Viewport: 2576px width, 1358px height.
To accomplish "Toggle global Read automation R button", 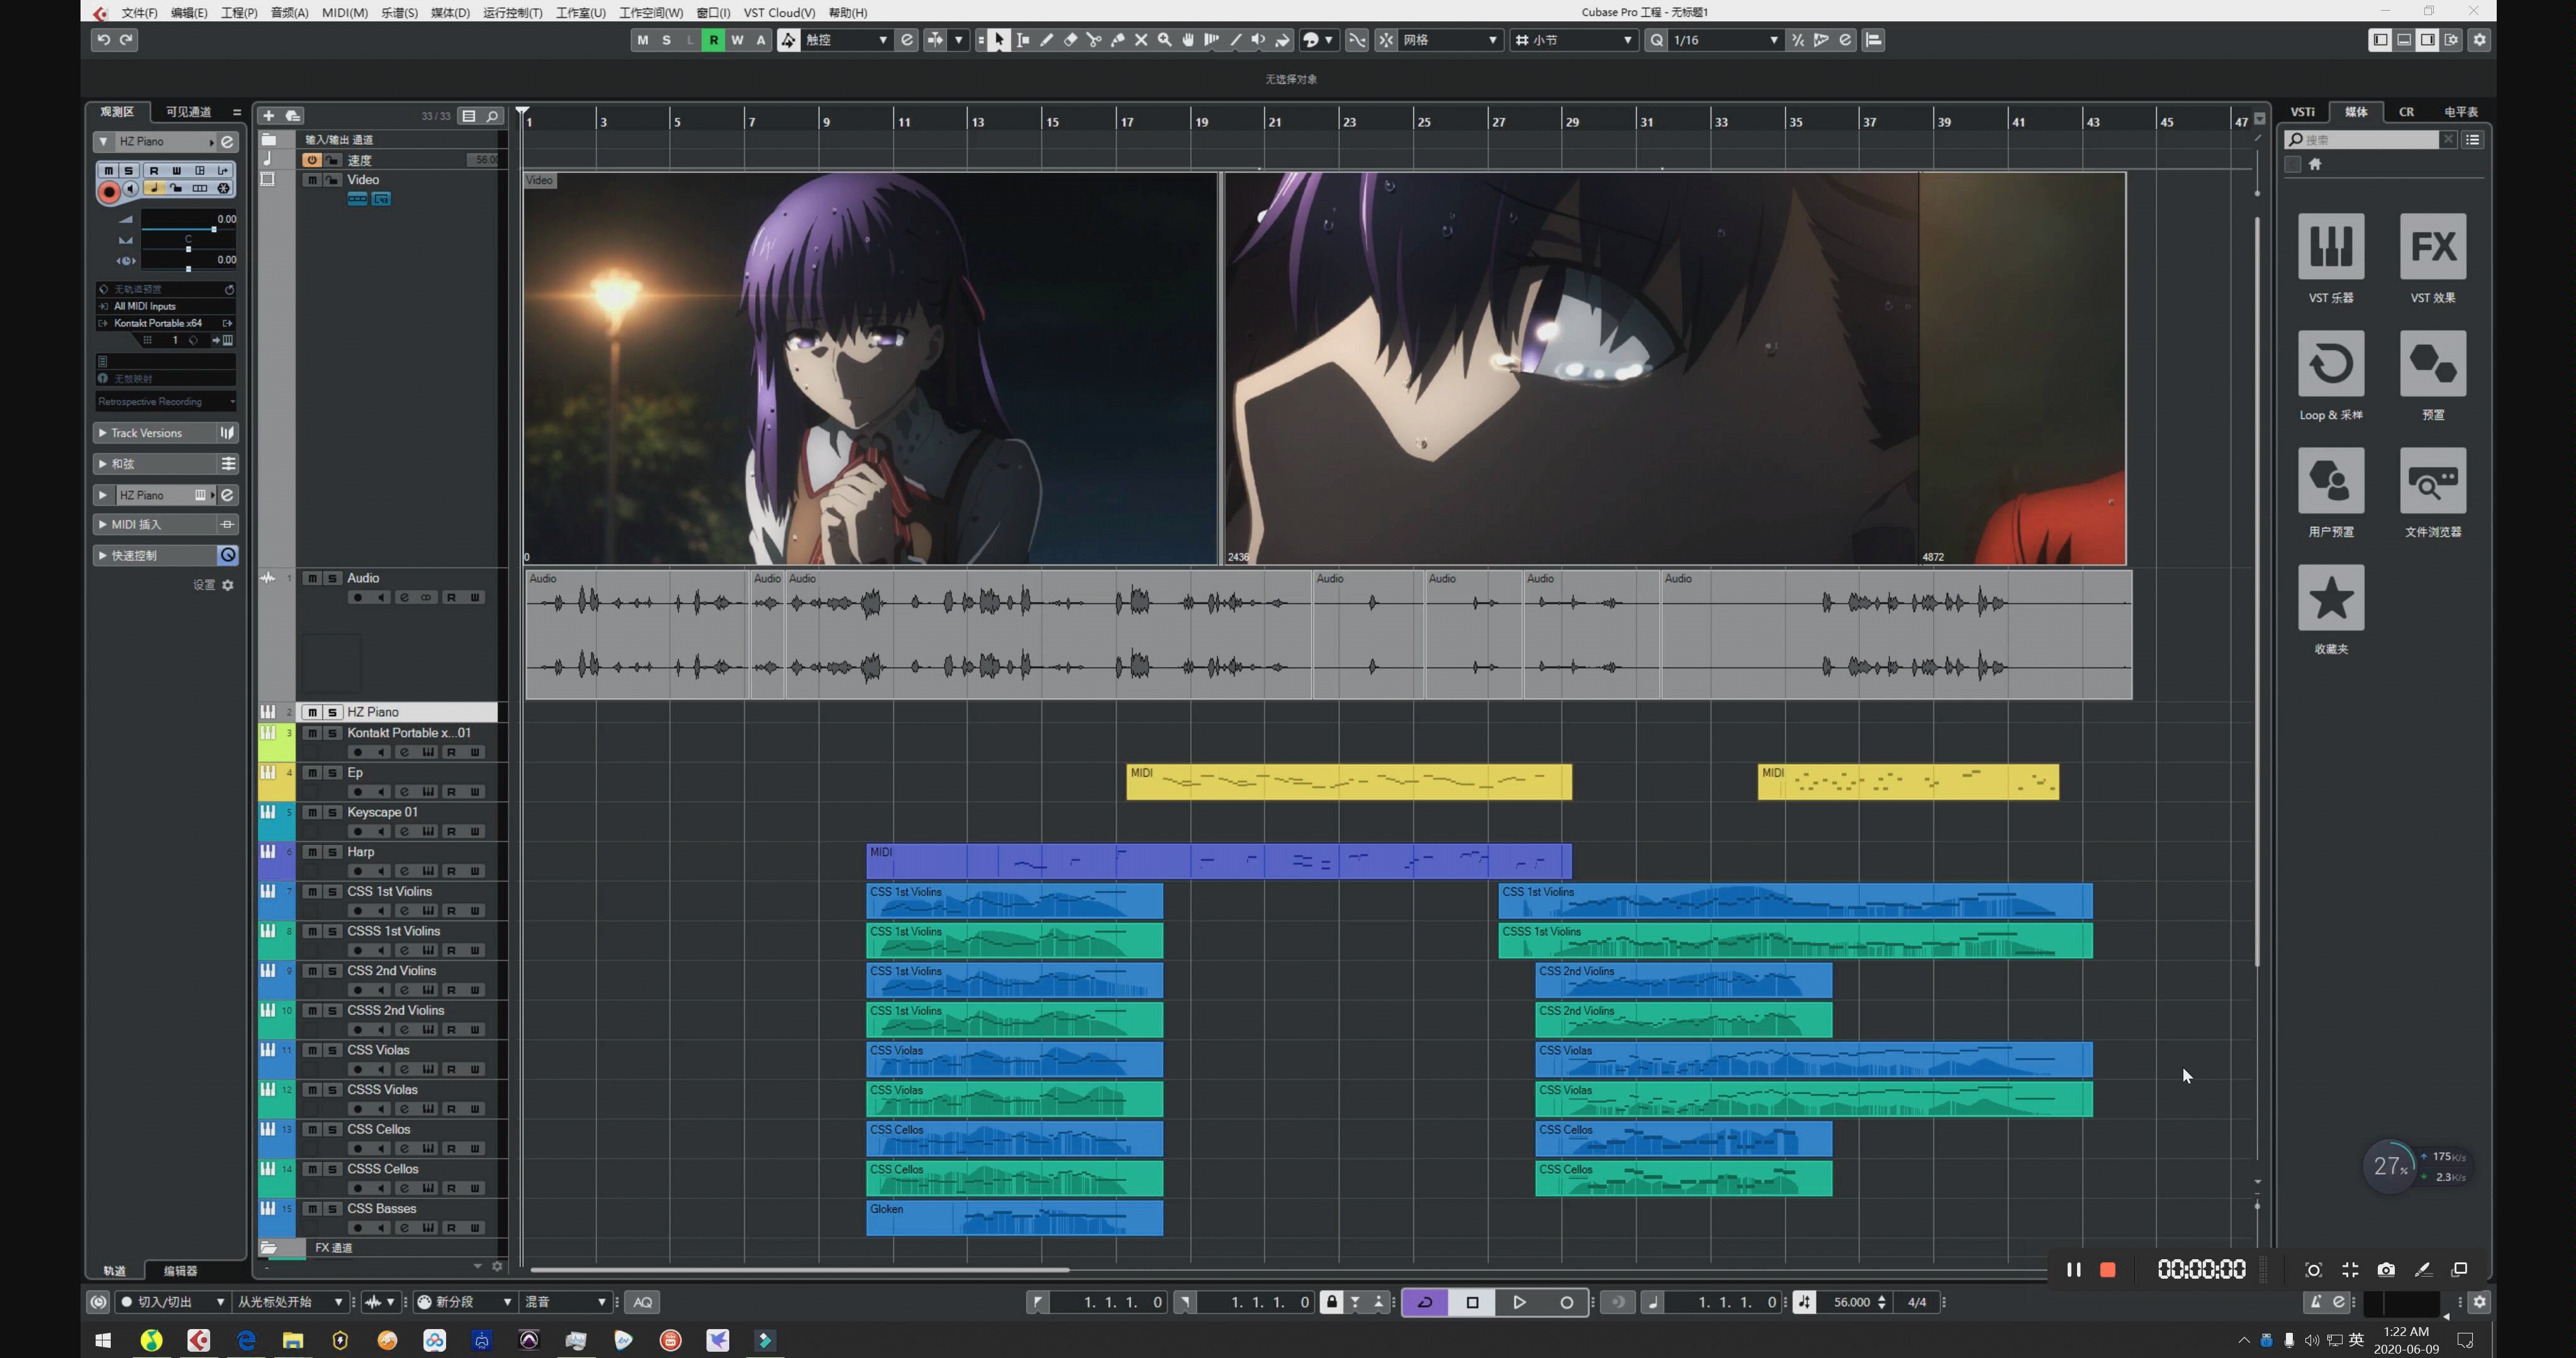I will point(713,40).
